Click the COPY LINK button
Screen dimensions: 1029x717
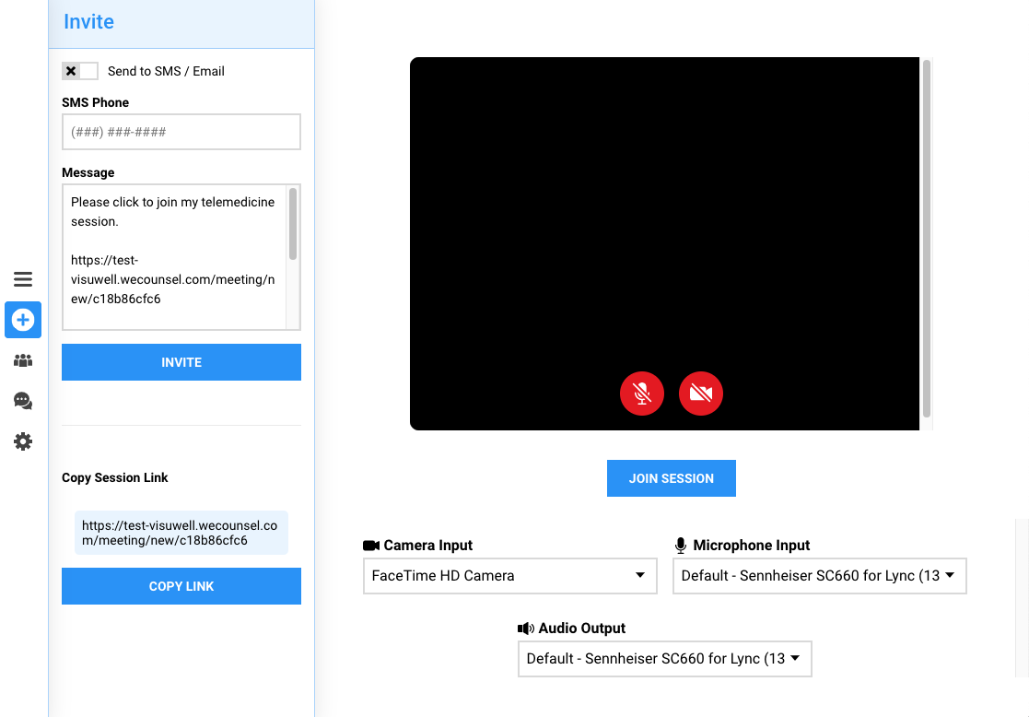(181, 586)
